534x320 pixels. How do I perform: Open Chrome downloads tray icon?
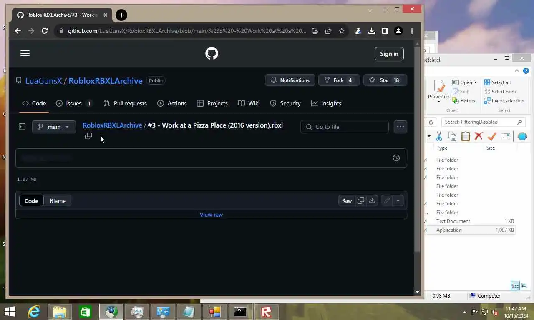(371, 31)
